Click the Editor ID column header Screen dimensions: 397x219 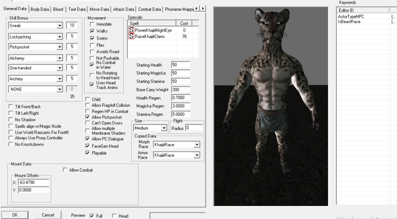pos(363,10)
